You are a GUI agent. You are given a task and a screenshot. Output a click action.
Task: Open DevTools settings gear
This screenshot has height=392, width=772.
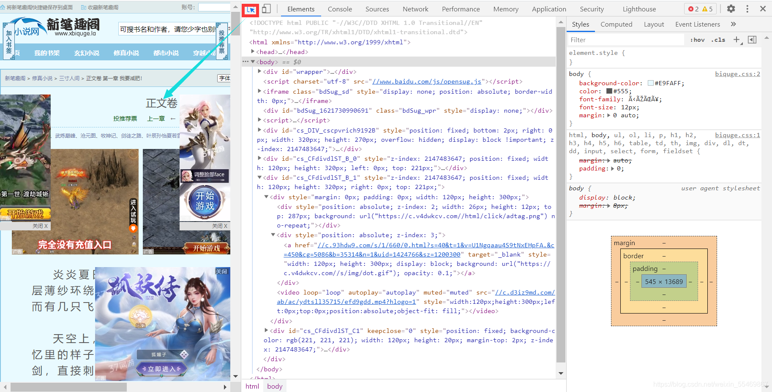coord(731,9)
